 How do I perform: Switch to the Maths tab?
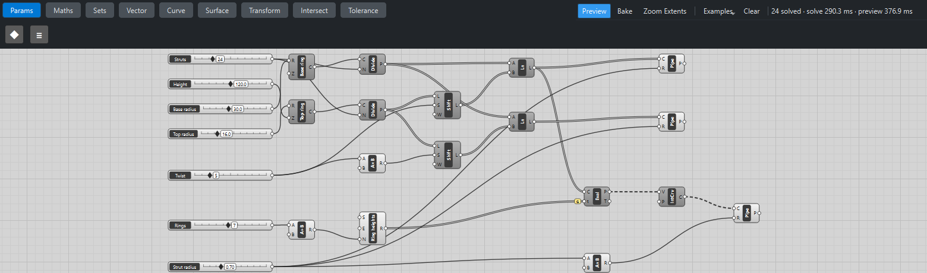[64, 10]
